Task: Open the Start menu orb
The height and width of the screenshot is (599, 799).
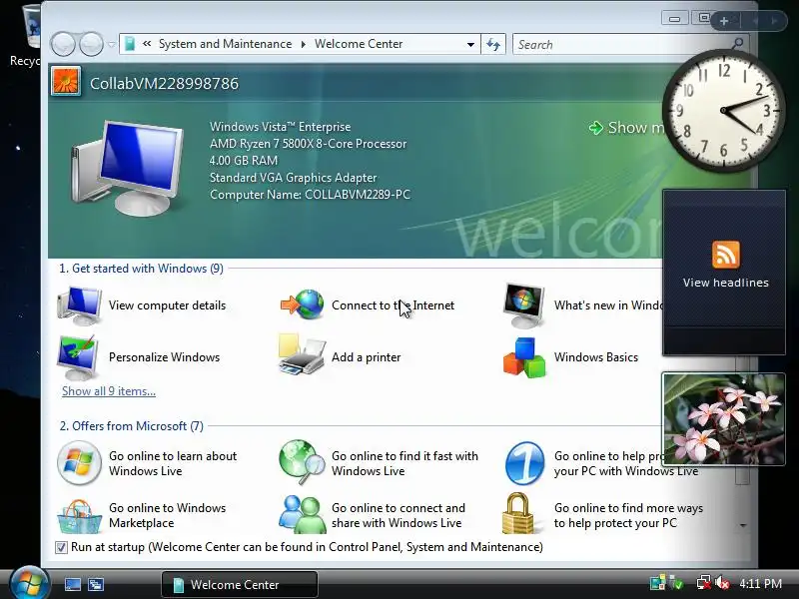Action: click(x=29, y=583)
